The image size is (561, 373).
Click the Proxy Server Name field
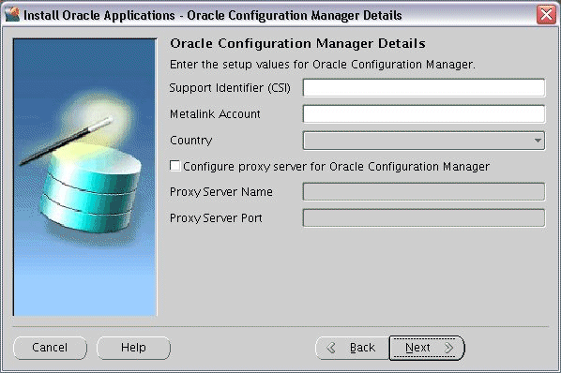coord(424,192)
